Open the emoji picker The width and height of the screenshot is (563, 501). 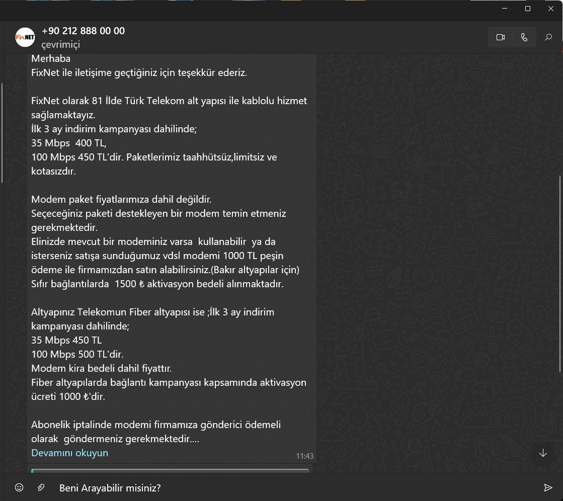tap(19, 487)
